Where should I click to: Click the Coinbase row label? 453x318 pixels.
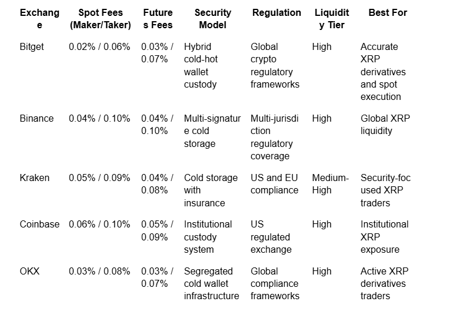pyautogui.click(x=39, y=224)
